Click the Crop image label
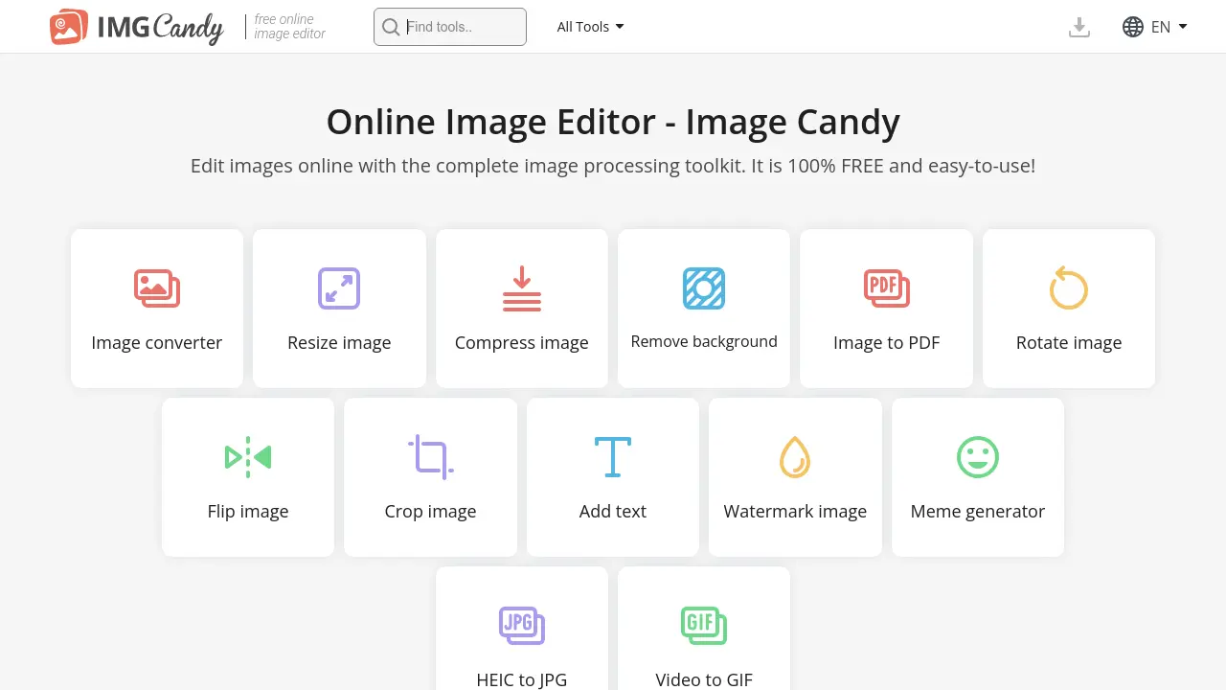 pyautogui.click(x=431, y=512)
